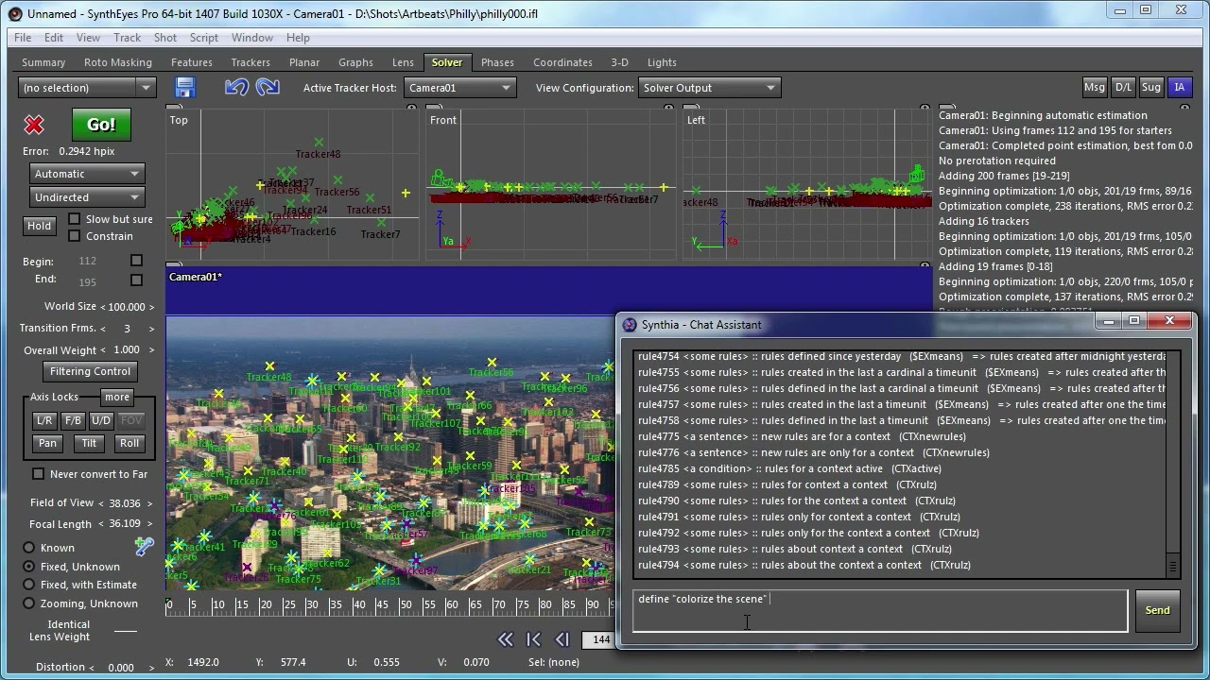Click the Synthia chat text input field

[x=879, y=610]
